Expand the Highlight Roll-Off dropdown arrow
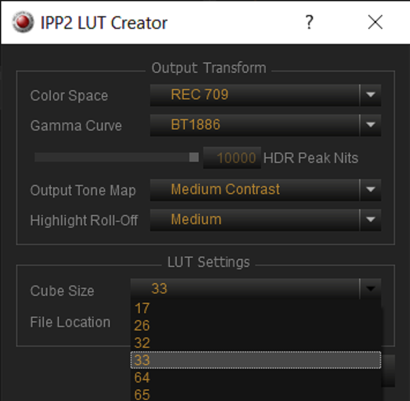This screenshot has height=401, width=410. 371,220
